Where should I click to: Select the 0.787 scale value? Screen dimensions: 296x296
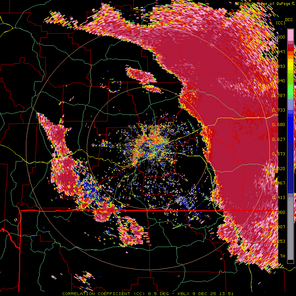(279, 95)
